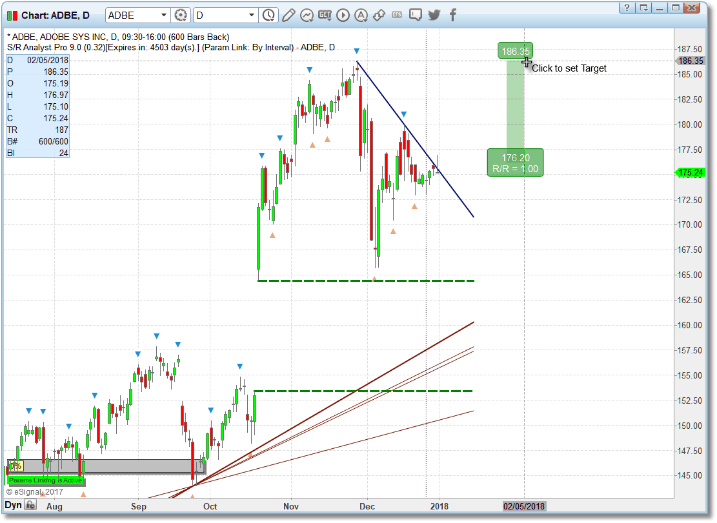Open the circled A alerts icon menu

tap(361, 15)
